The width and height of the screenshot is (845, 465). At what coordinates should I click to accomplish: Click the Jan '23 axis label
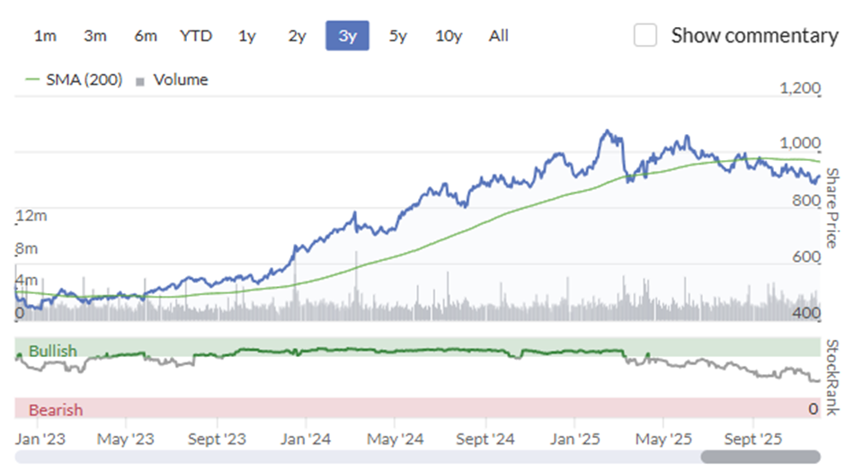click(x=40, y=439)
